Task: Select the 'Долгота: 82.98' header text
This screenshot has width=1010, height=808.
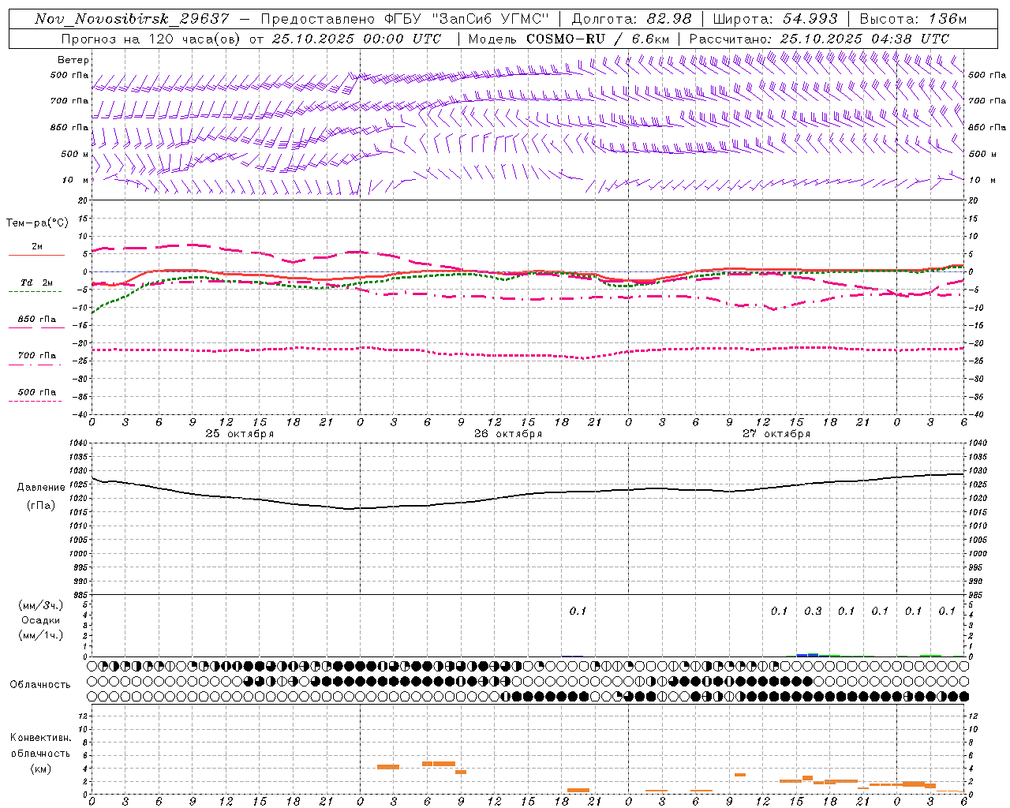Action: [x=631, y=19]
